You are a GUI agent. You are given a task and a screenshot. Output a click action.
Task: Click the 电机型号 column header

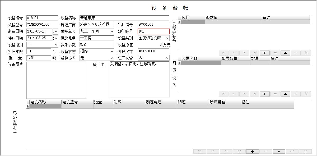click(x=77, y=102)
